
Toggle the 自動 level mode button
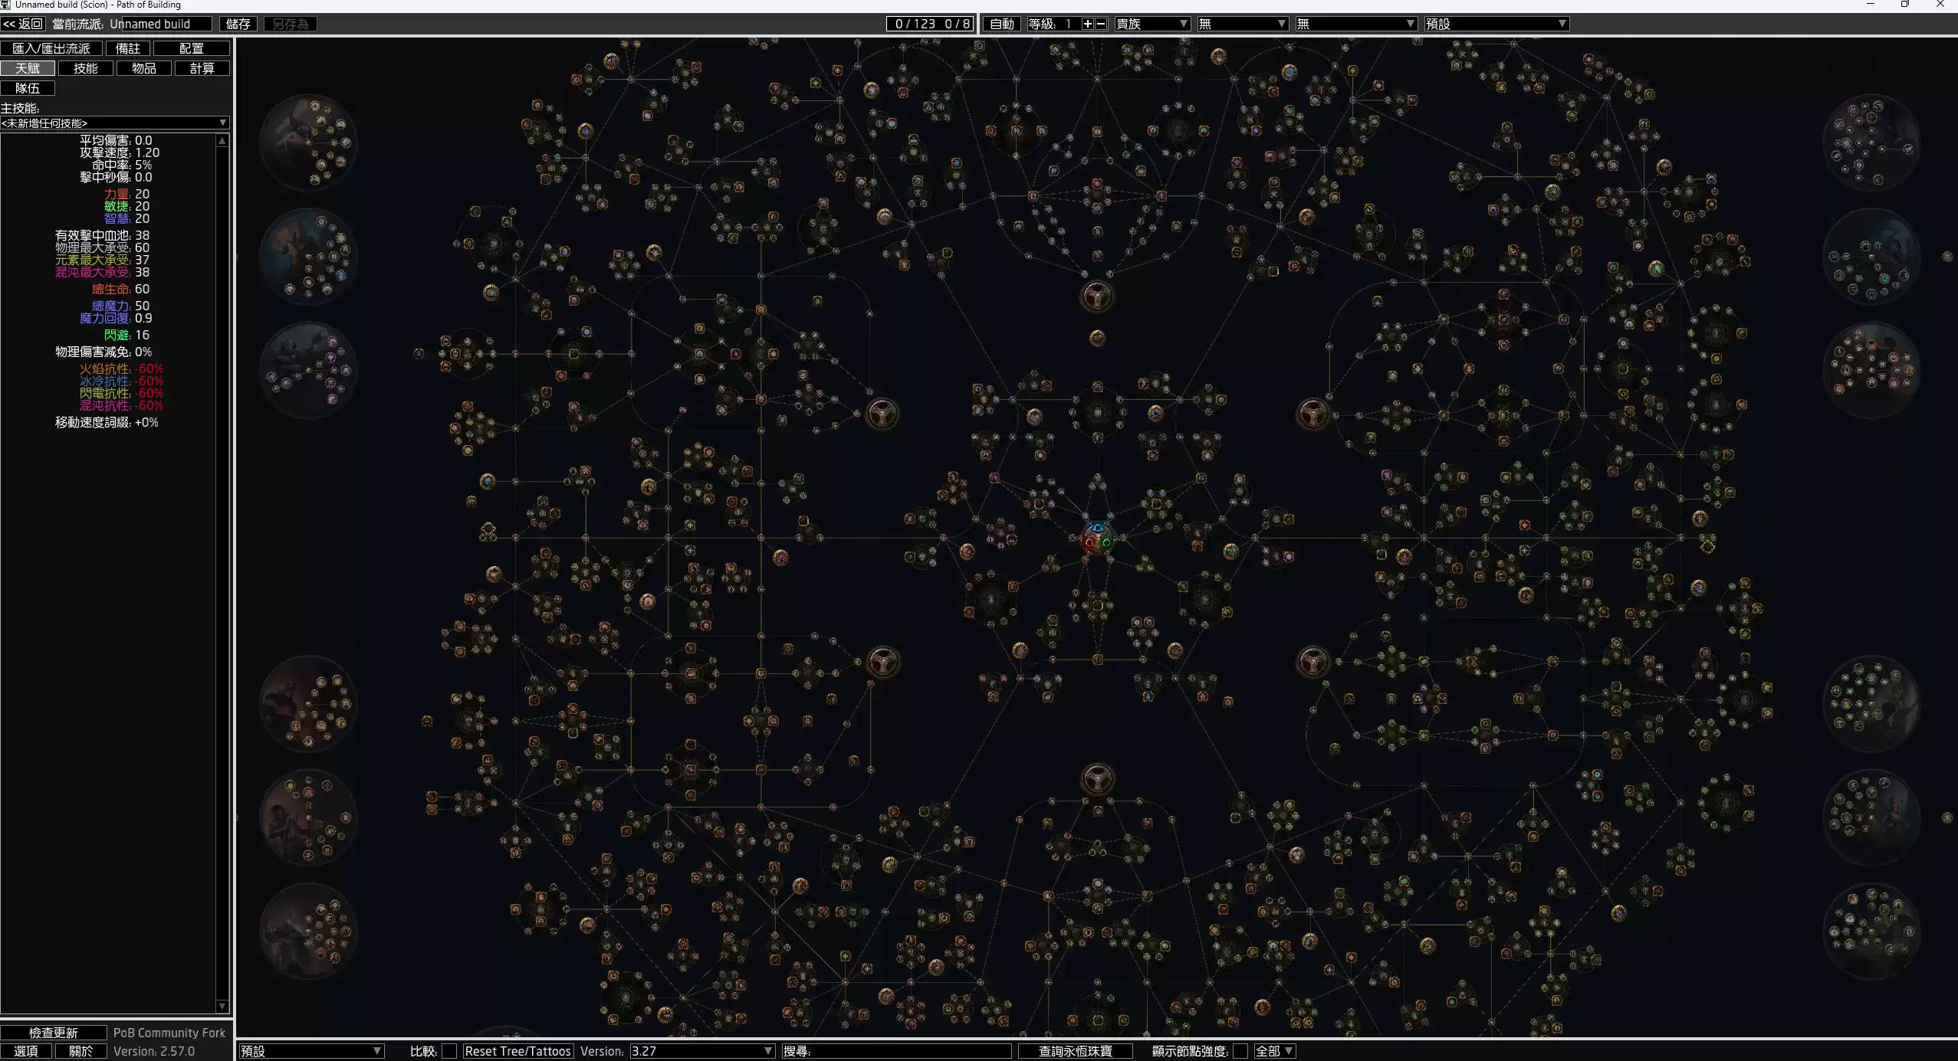pos(1001,24)
